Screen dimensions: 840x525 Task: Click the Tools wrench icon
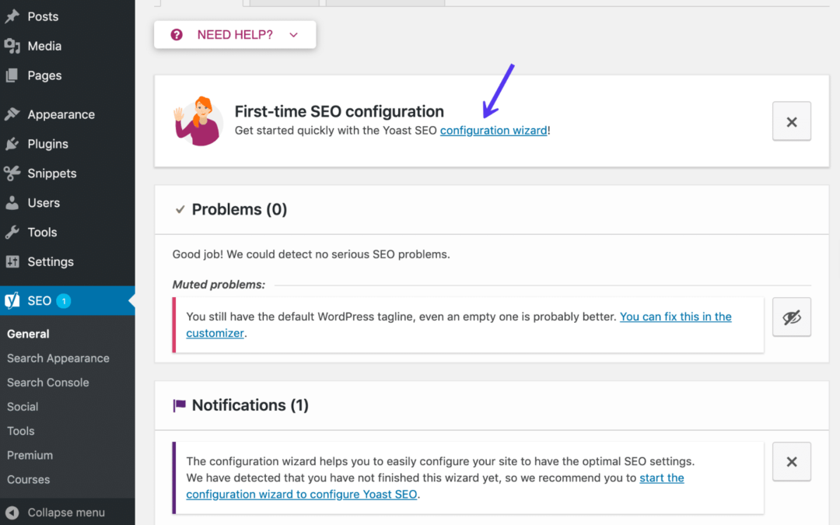(x=12, y=232)
